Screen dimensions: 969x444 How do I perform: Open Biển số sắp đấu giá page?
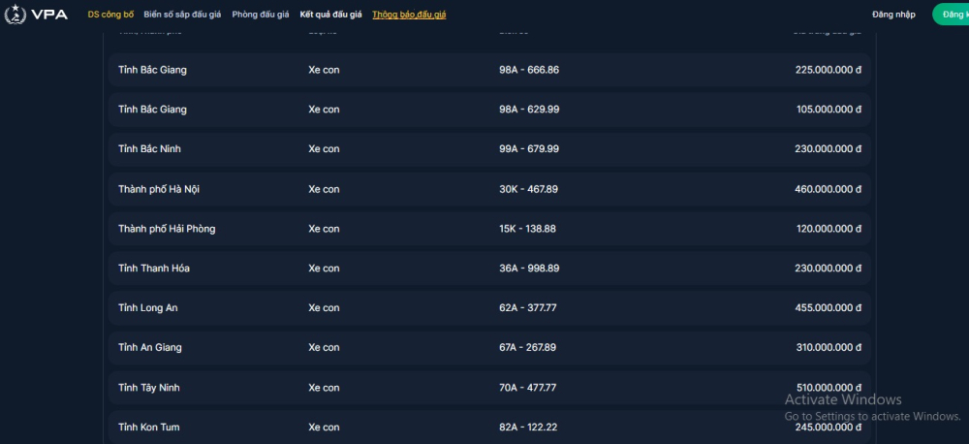point(182,15)
